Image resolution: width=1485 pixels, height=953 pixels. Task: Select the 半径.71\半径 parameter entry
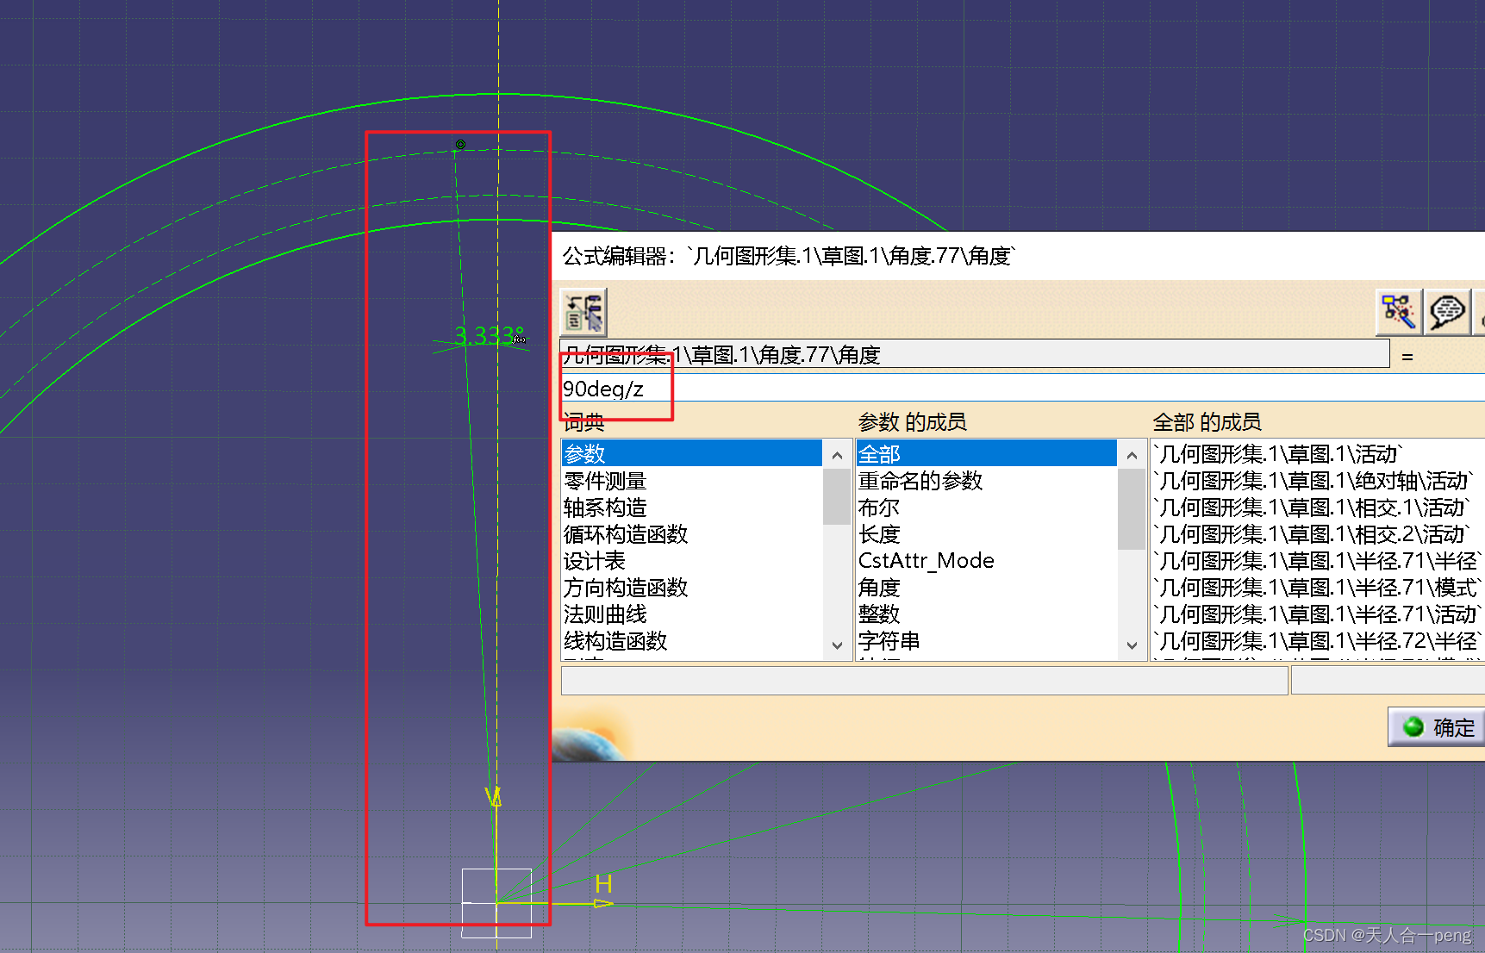[x=1317, y=561]
